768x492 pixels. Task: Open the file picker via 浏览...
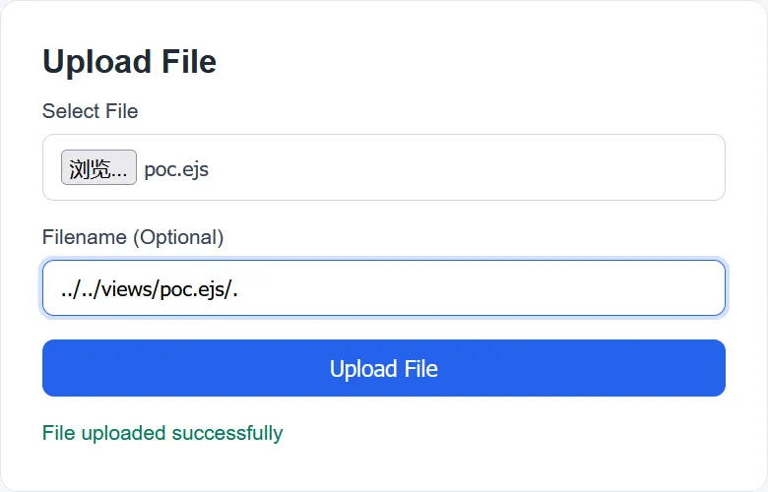pos(98,168)
